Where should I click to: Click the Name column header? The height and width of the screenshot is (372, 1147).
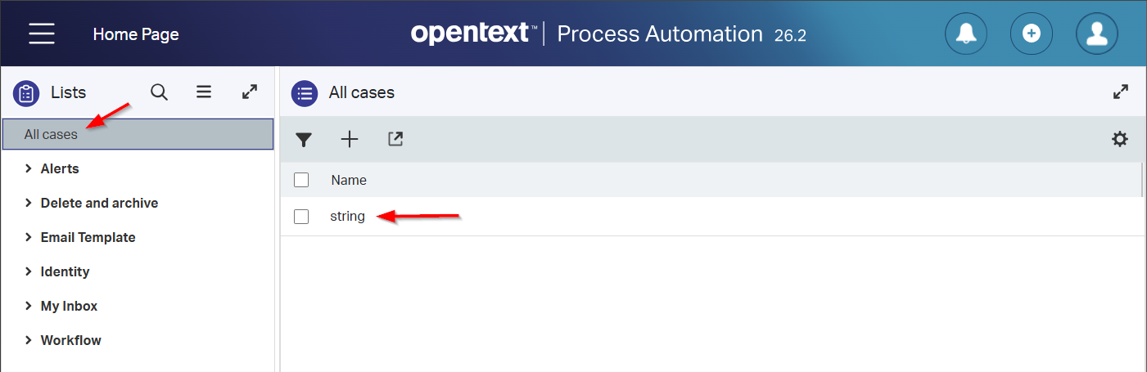click(x=349, y=180)
